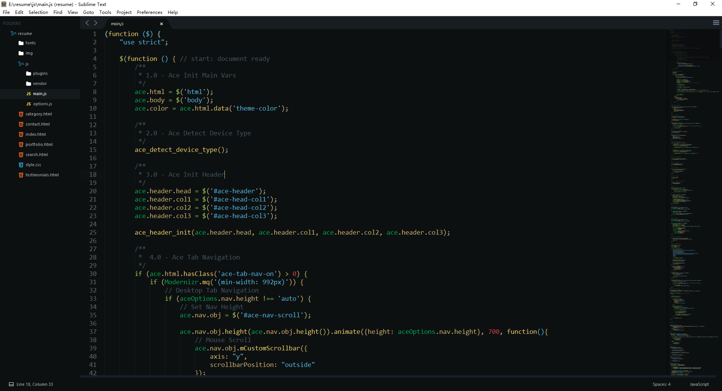722x391 pixels.
Task: Open portfolio.html from the sidebar
Action: point(39,144)
